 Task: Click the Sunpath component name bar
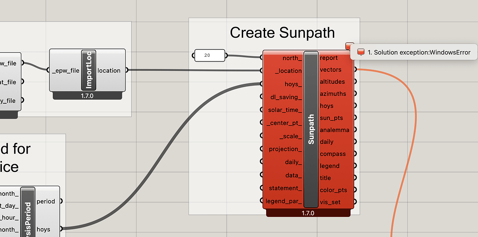[311, 129]
